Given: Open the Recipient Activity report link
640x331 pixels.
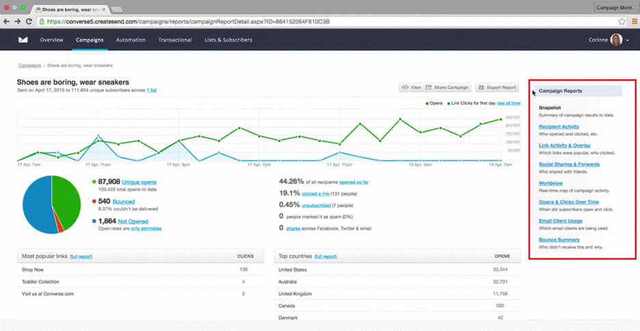Looking at the screenshot, I should pyautogui.click(x=559, y=127).
